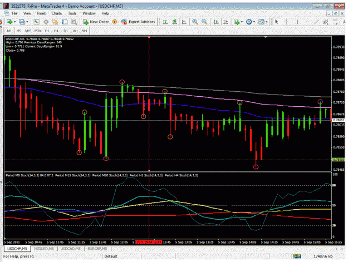Zoom in the chart with magnifier plus
The width and height of the screenshot is (348, 262).
point(195,22)
